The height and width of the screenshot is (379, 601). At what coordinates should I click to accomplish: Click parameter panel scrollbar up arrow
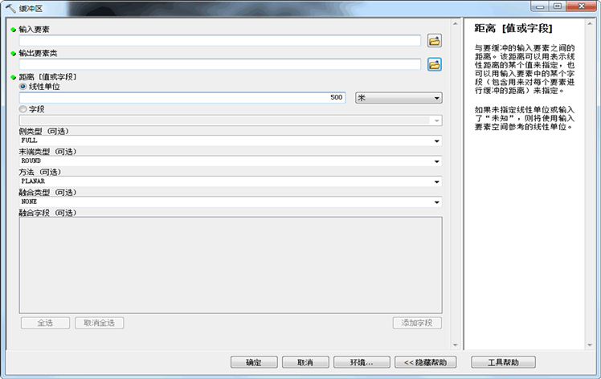(456, 24)
